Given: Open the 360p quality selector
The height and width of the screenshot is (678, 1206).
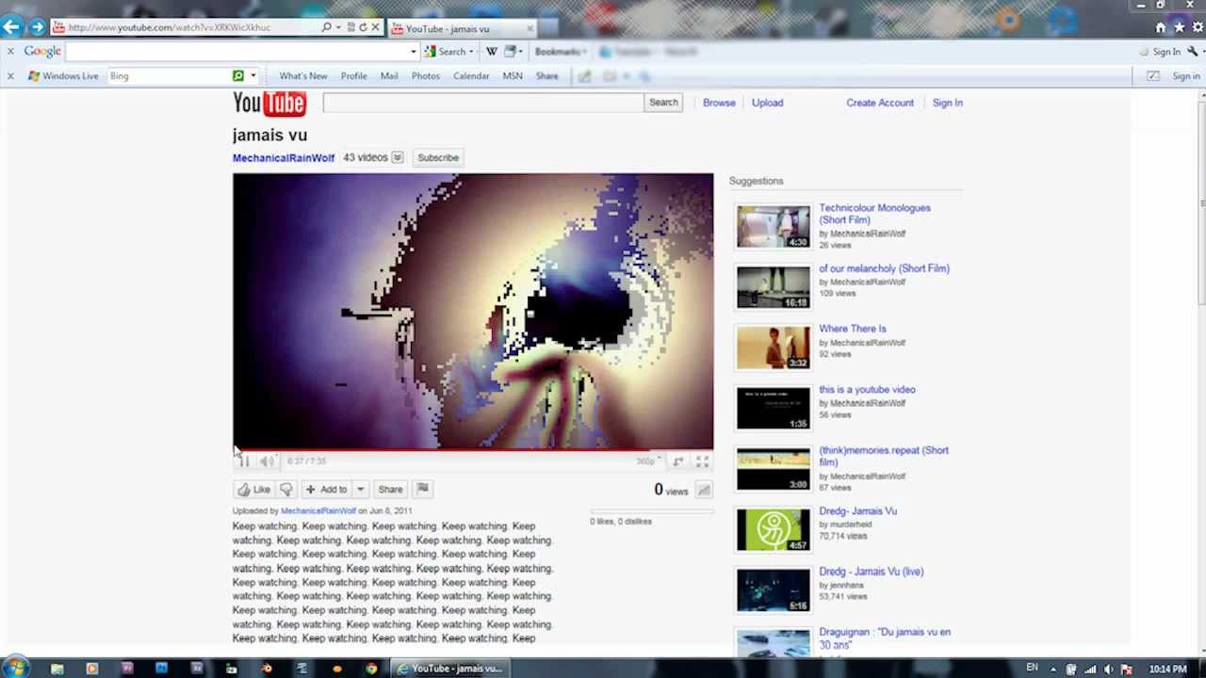Looking at the screenshot, I should click(647, 461).
